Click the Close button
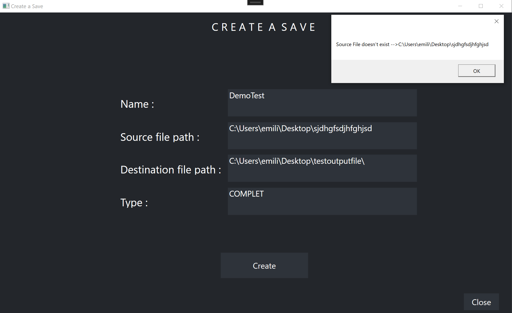 (481, 302)
